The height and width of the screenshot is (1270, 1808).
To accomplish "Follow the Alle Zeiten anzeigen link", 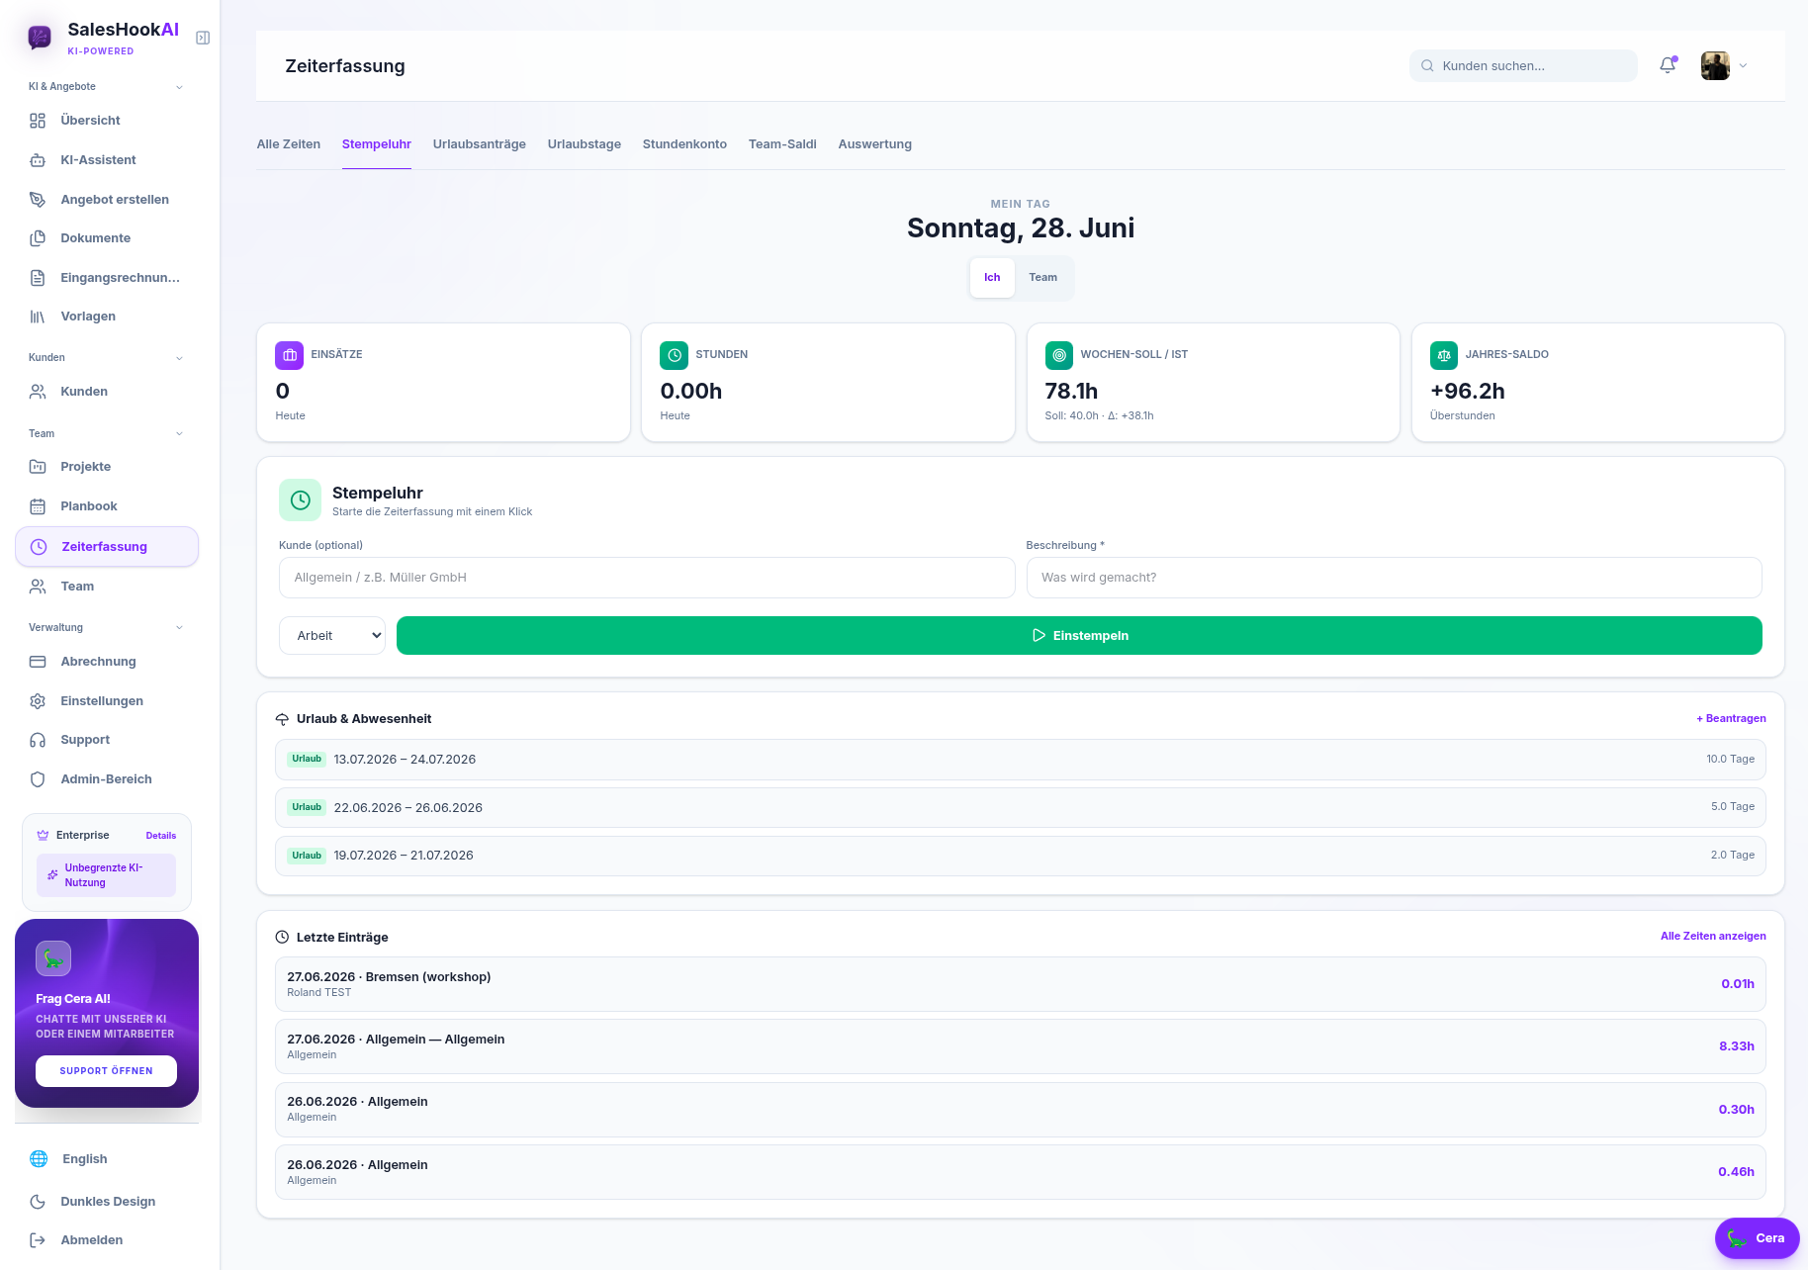I will (1713, 936).
